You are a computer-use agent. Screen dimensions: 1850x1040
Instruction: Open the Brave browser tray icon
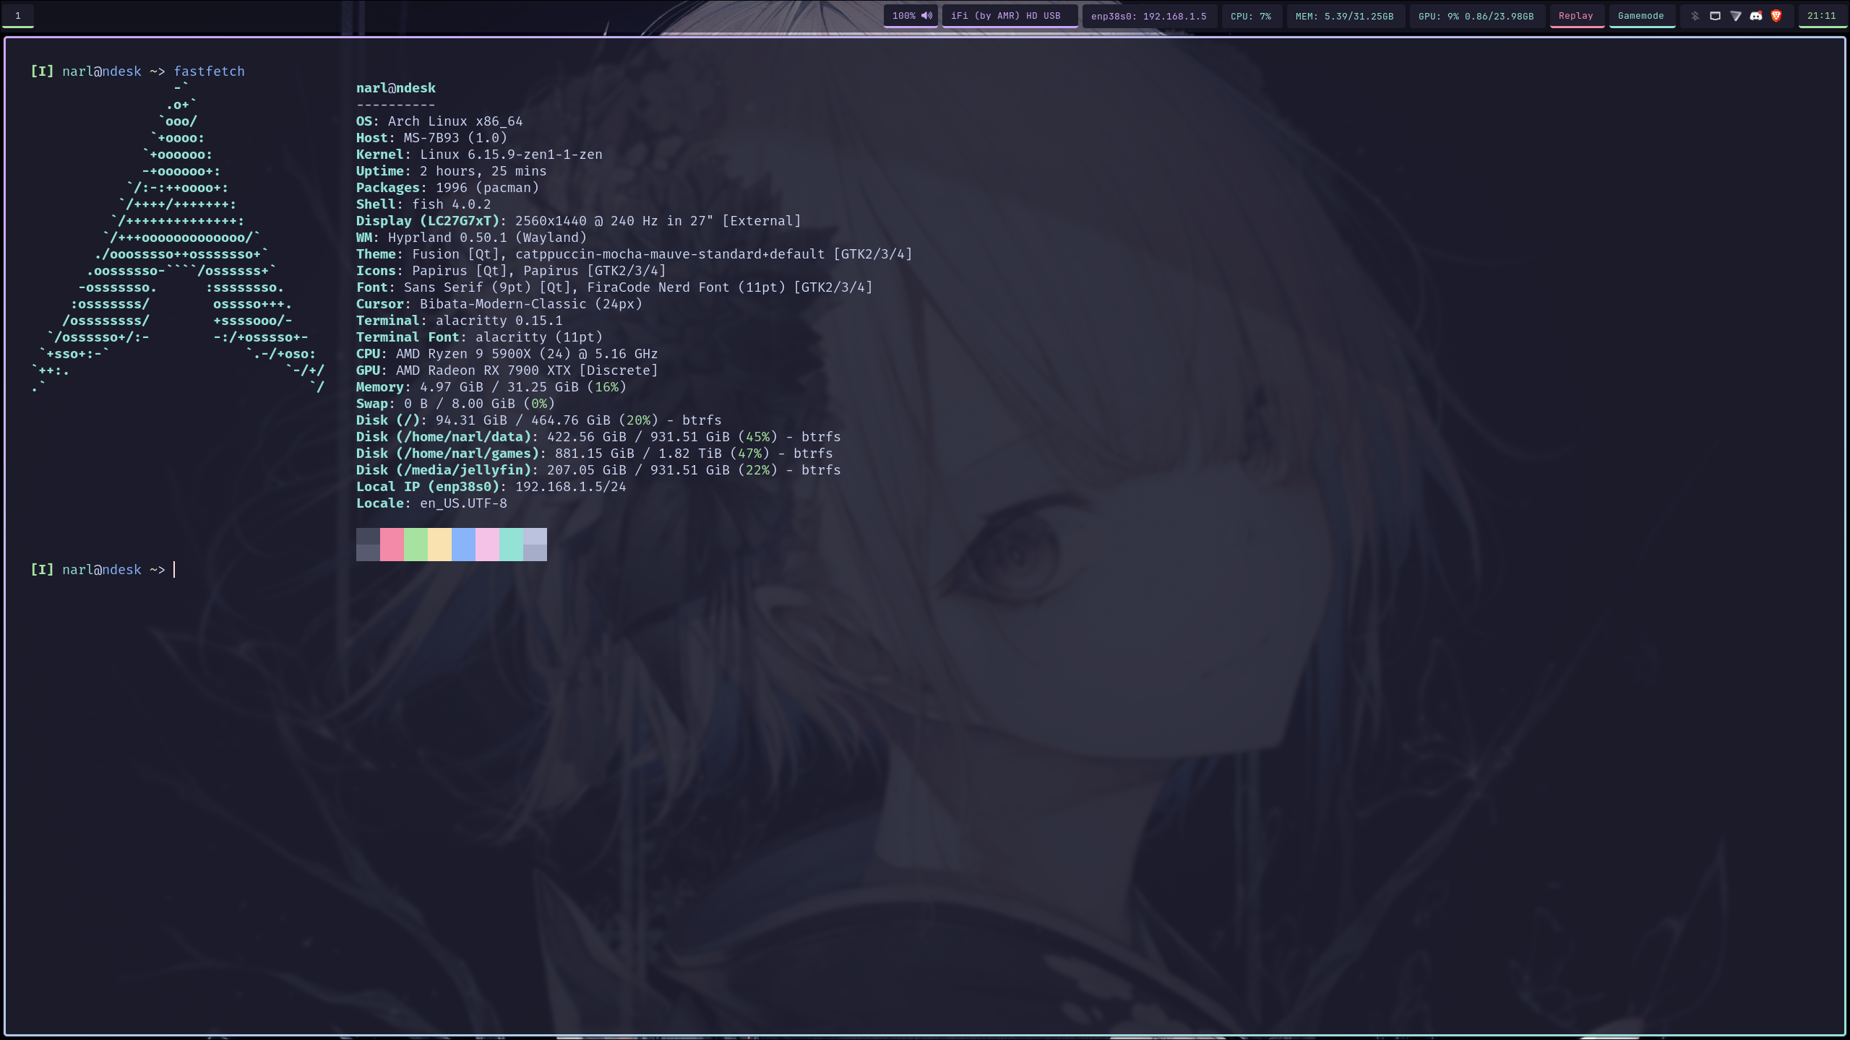(1776, 16)
